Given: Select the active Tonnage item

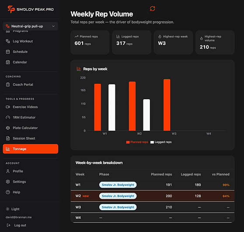Looking at the screenshot, I should (x=30, y=149).
